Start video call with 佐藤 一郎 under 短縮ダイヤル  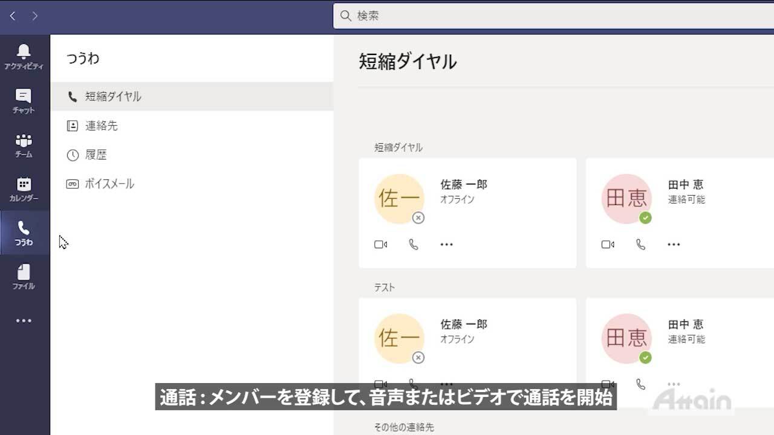pos(380,245)
